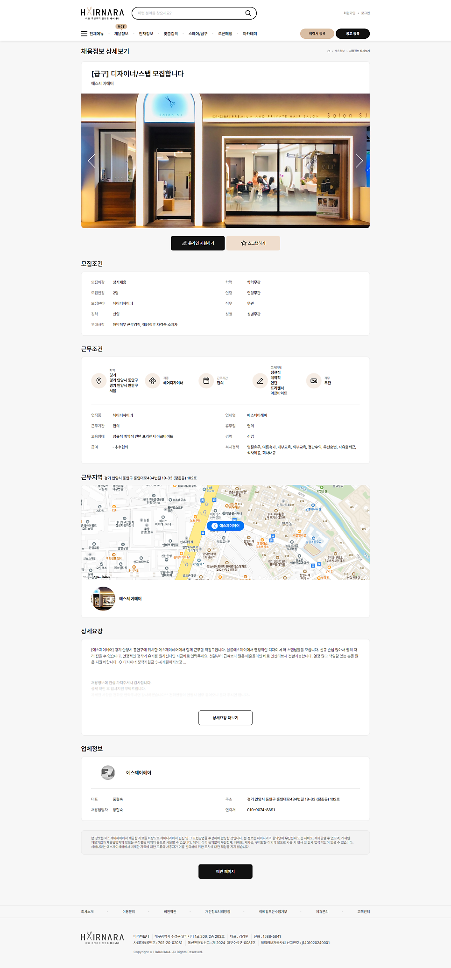
Task: Click the HOT badge above 채용정보
Action: tap(121, 27)
